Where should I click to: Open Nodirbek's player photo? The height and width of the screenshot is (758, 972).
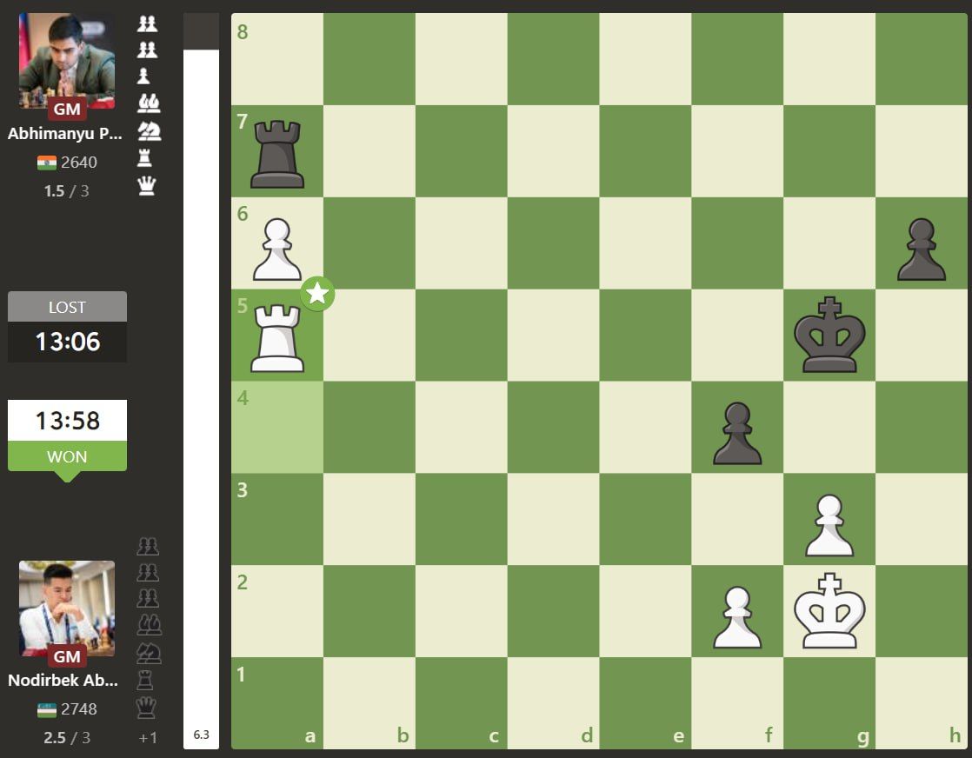[x=67, y=608]
